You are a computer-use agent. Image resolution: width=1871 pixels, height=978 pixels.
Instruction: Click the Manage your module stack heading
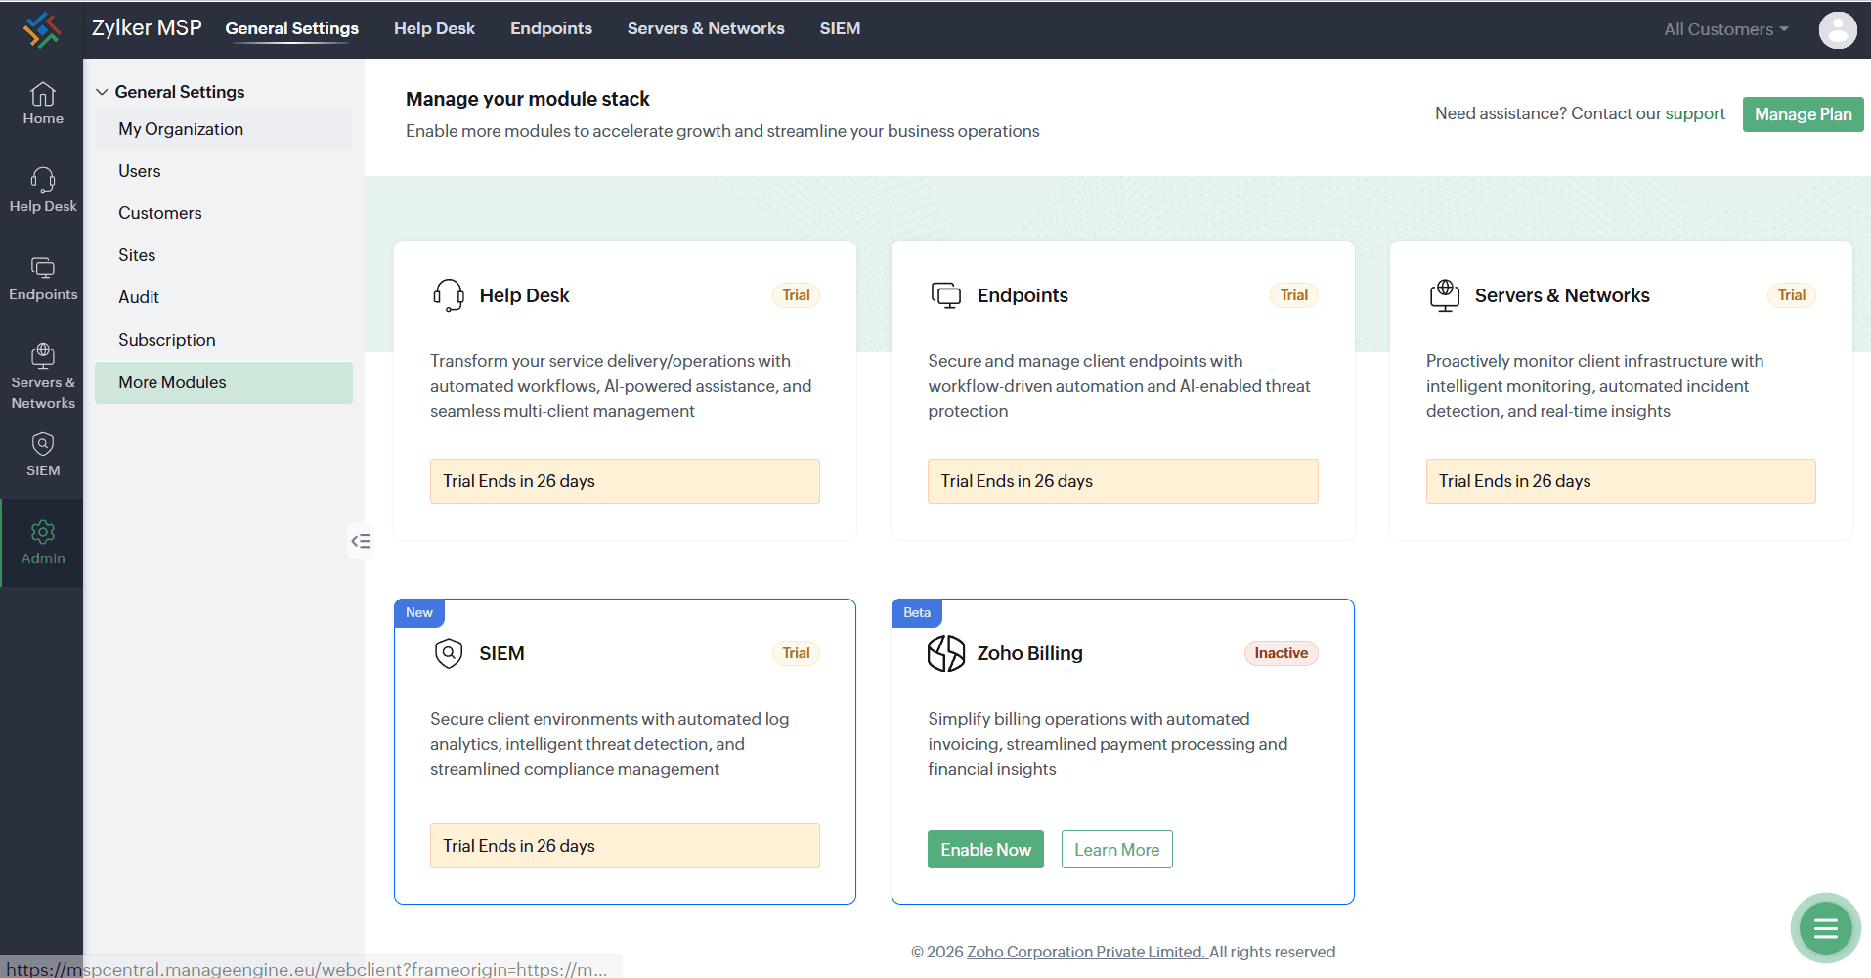coord(528,99)
